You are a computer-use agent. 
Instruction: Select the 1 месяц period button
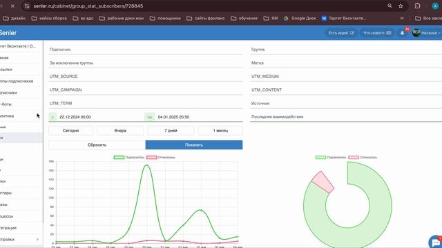pyautogui.click(x=220, y=131)
